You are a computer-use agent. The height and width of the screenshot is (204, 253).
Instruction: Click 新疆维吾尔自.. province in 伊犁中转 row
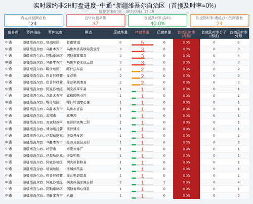pyautogui.click(x=34, y=156)
